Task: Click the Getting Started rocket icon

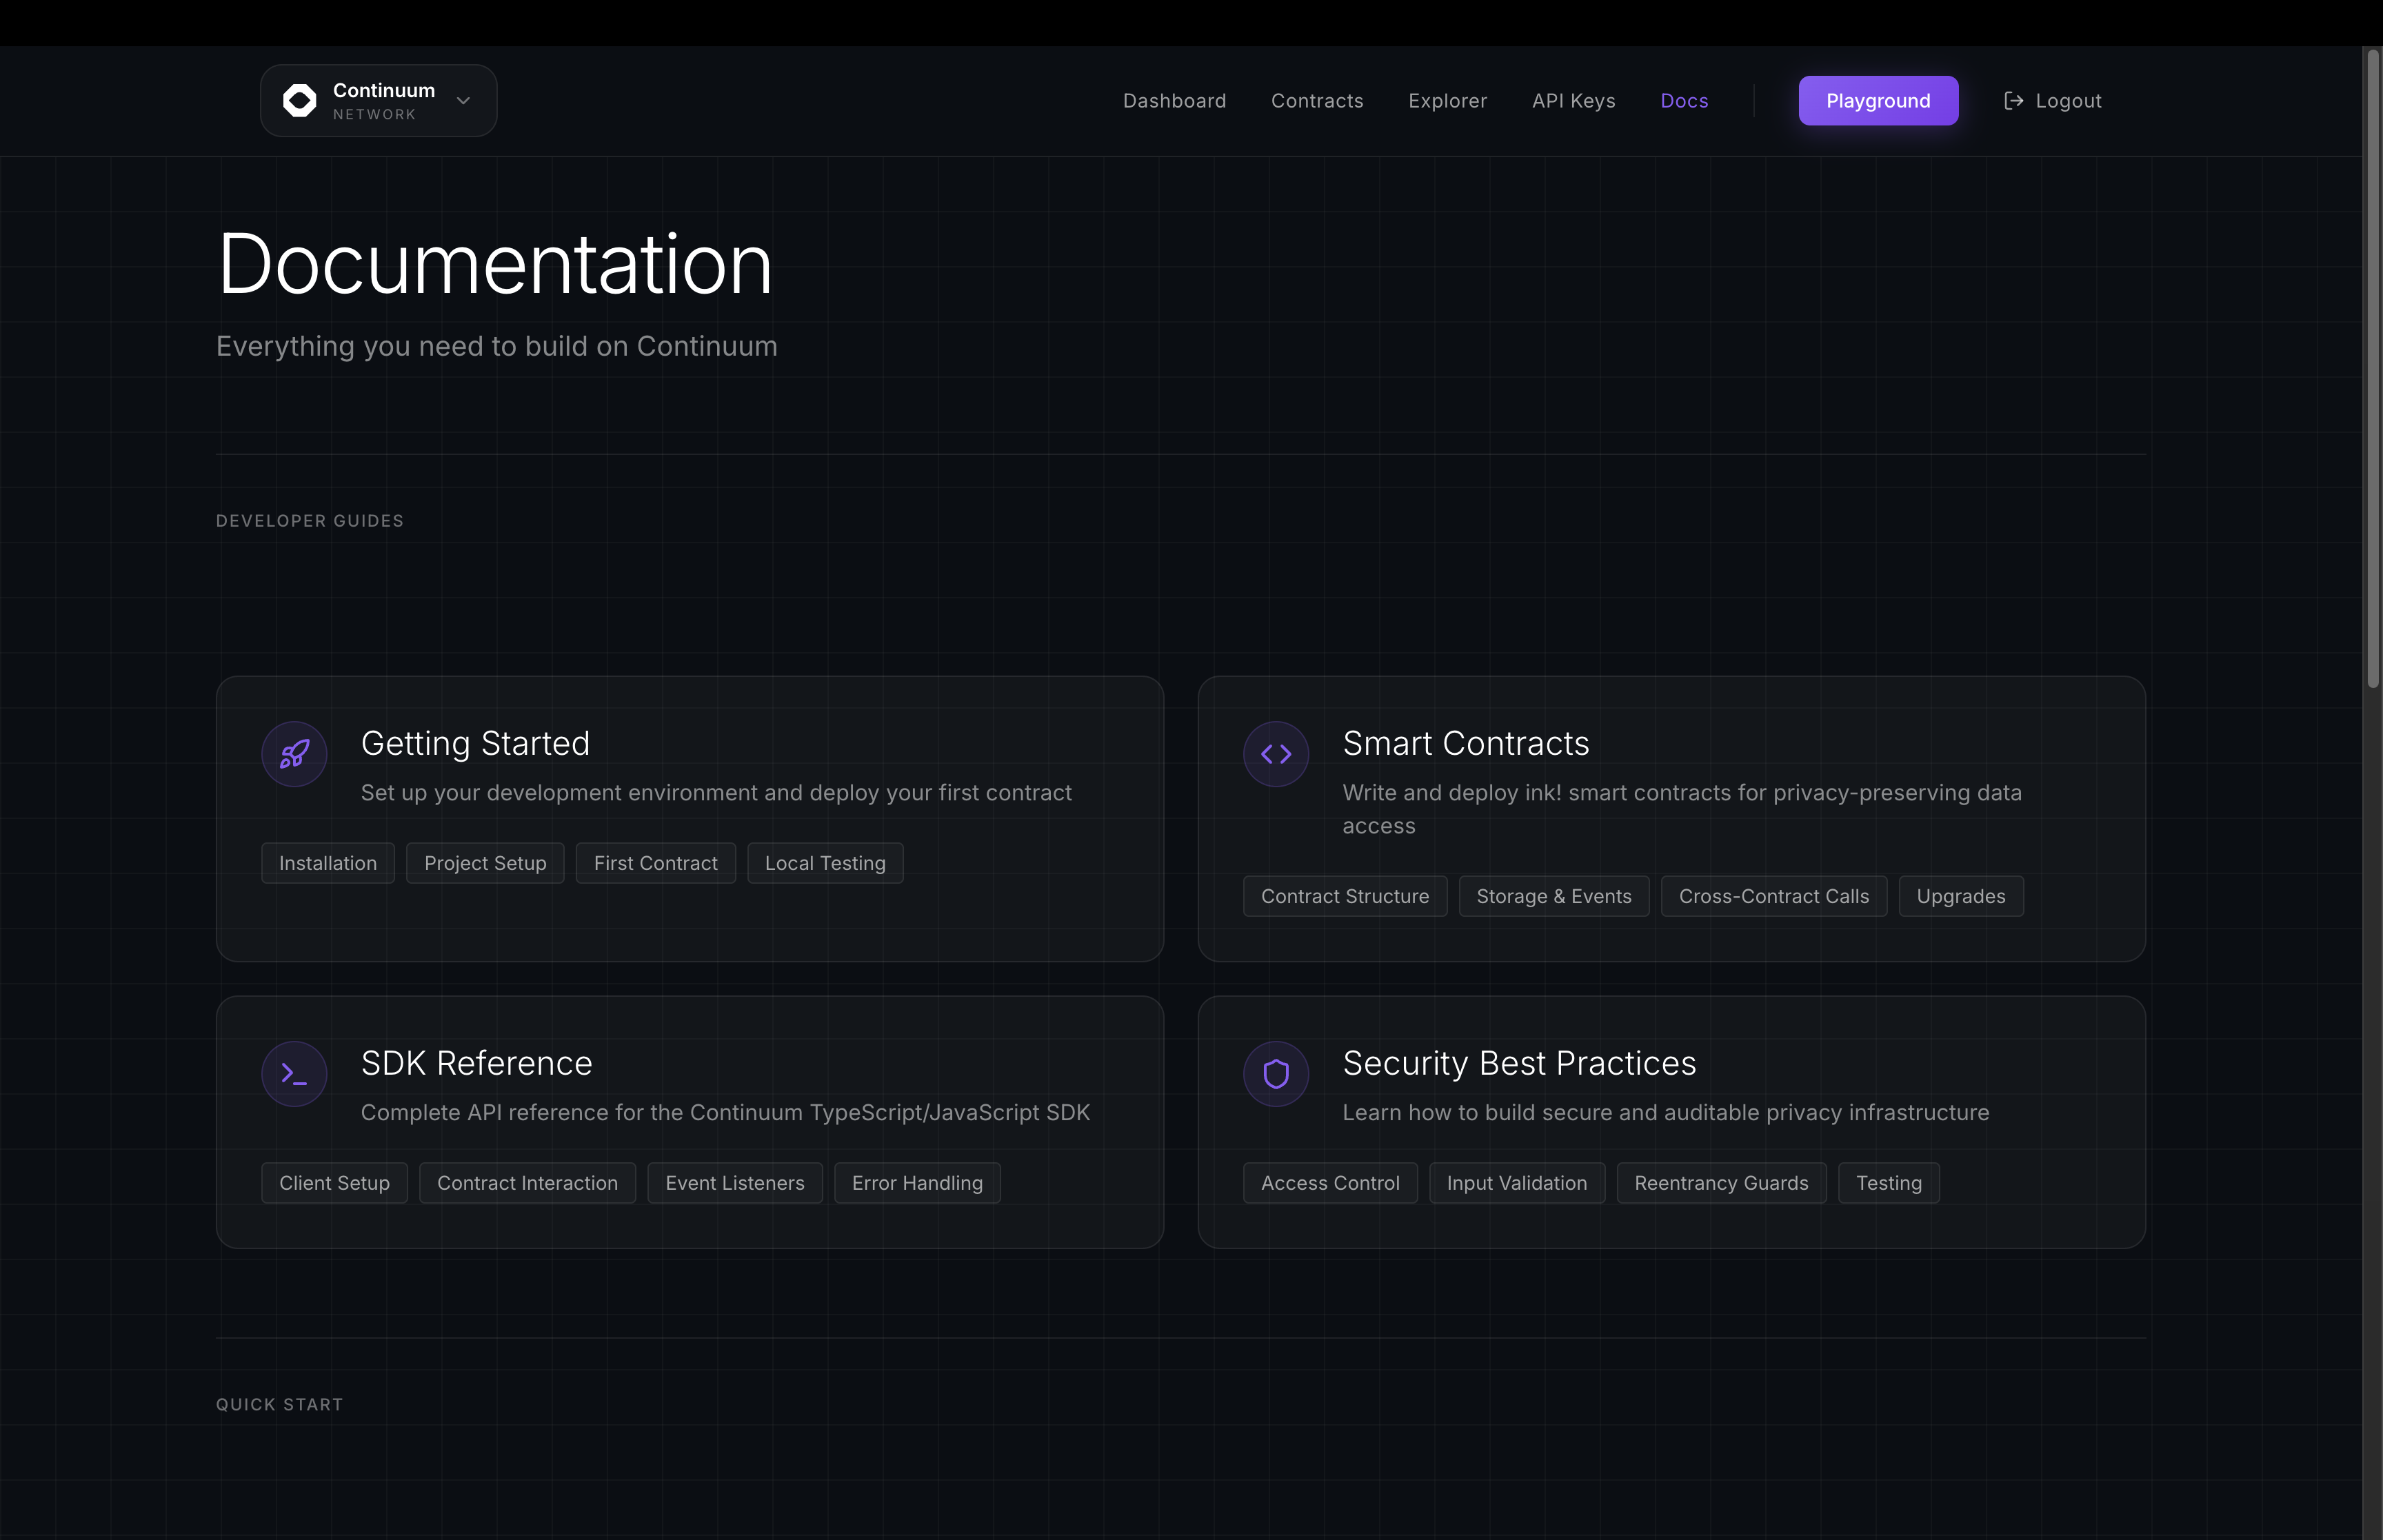Action: click(x=294, y=754)
